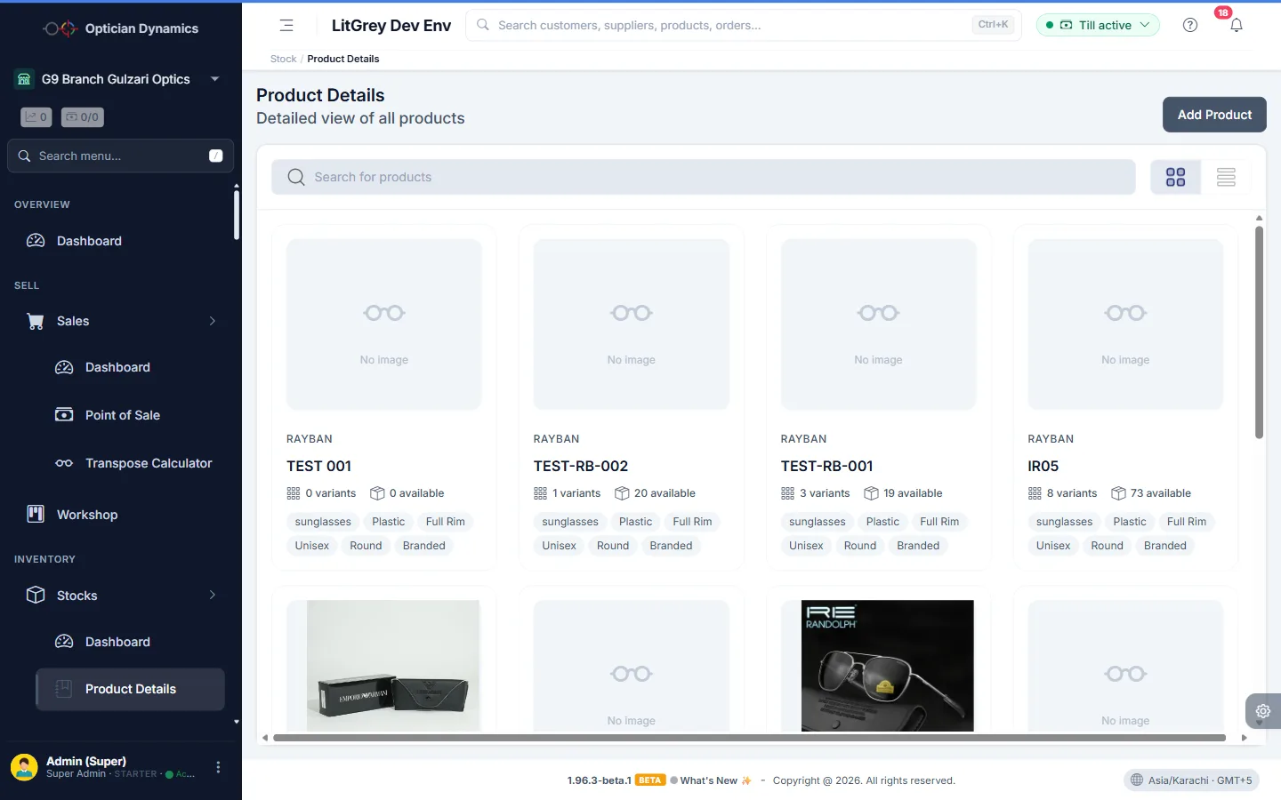The image size is (1281, 800).
Task: Click the sidebar menu scrollbar
Action: point(236,213)
